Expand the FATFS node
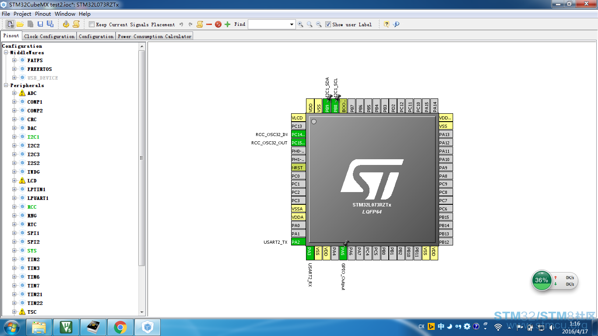Viewport: 598px width, 336px height. (x=14, y=60)
